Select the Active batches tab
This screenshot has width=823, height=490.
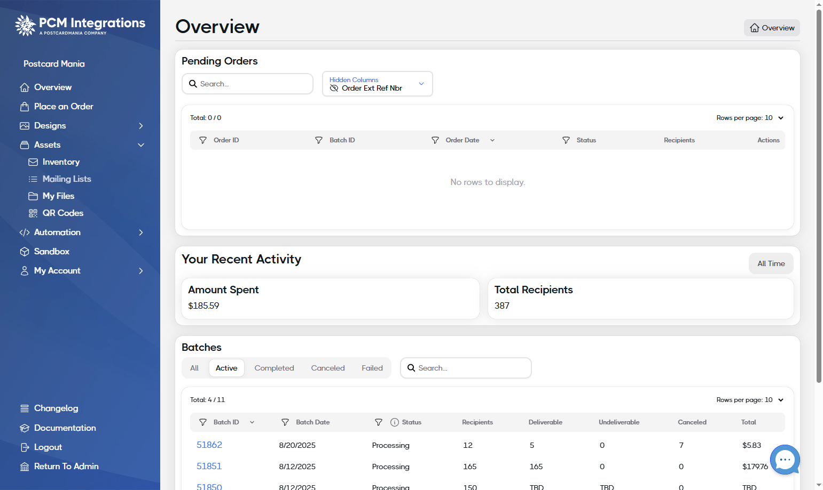click(226, 368)
